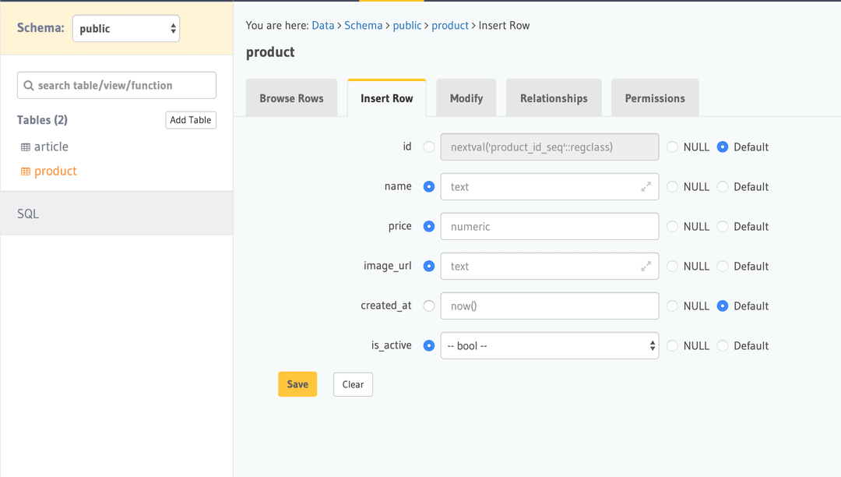Open the expanded editor icon for name field
Viewport: 841px width, 477px height.
(646, 186)
